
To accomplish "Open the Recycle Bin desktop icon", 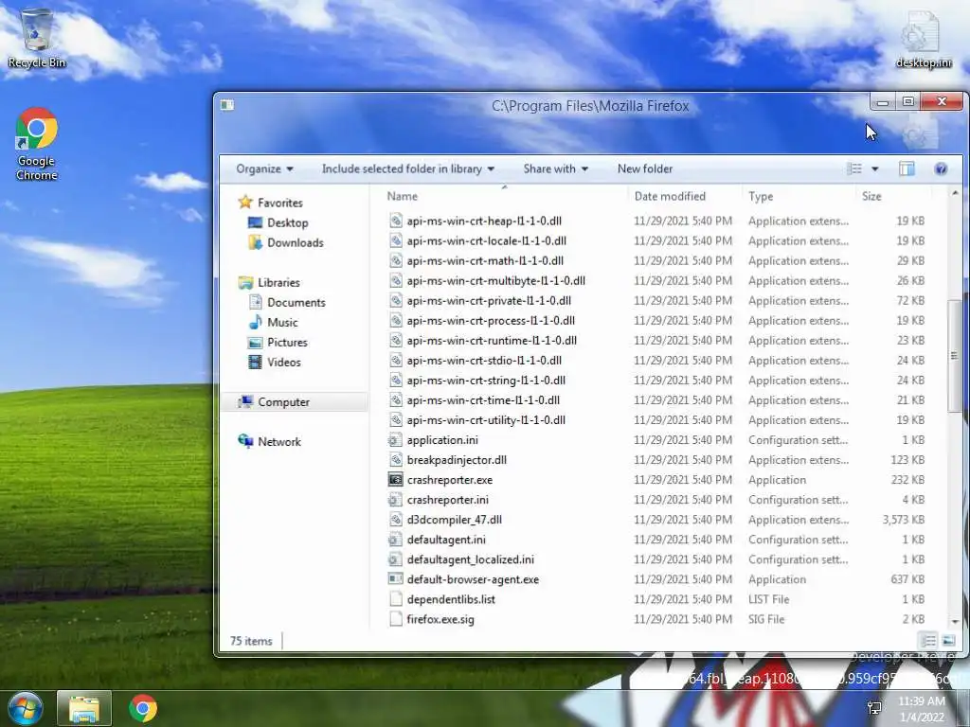I will pyautogui.click(x=37, y=38).
